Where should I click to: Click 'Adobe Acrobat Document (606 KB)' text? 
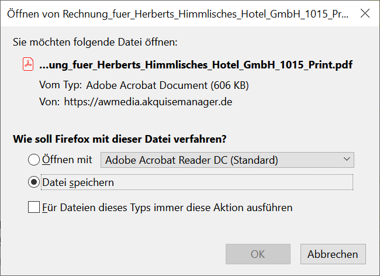point(167,85)
